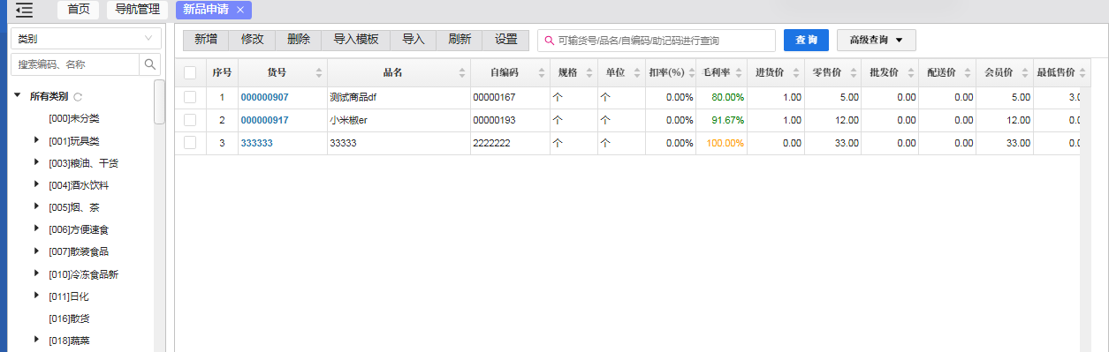Expand the [005]烟、茶 category
Image resolution: width=1109 pixels, height=352 pixels.
click(x=36, y=206)
